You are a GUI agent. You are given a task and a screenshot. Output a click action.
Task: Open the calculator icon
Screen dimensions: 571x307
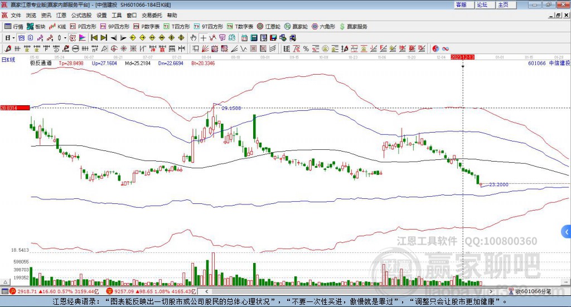pos(254,38)
